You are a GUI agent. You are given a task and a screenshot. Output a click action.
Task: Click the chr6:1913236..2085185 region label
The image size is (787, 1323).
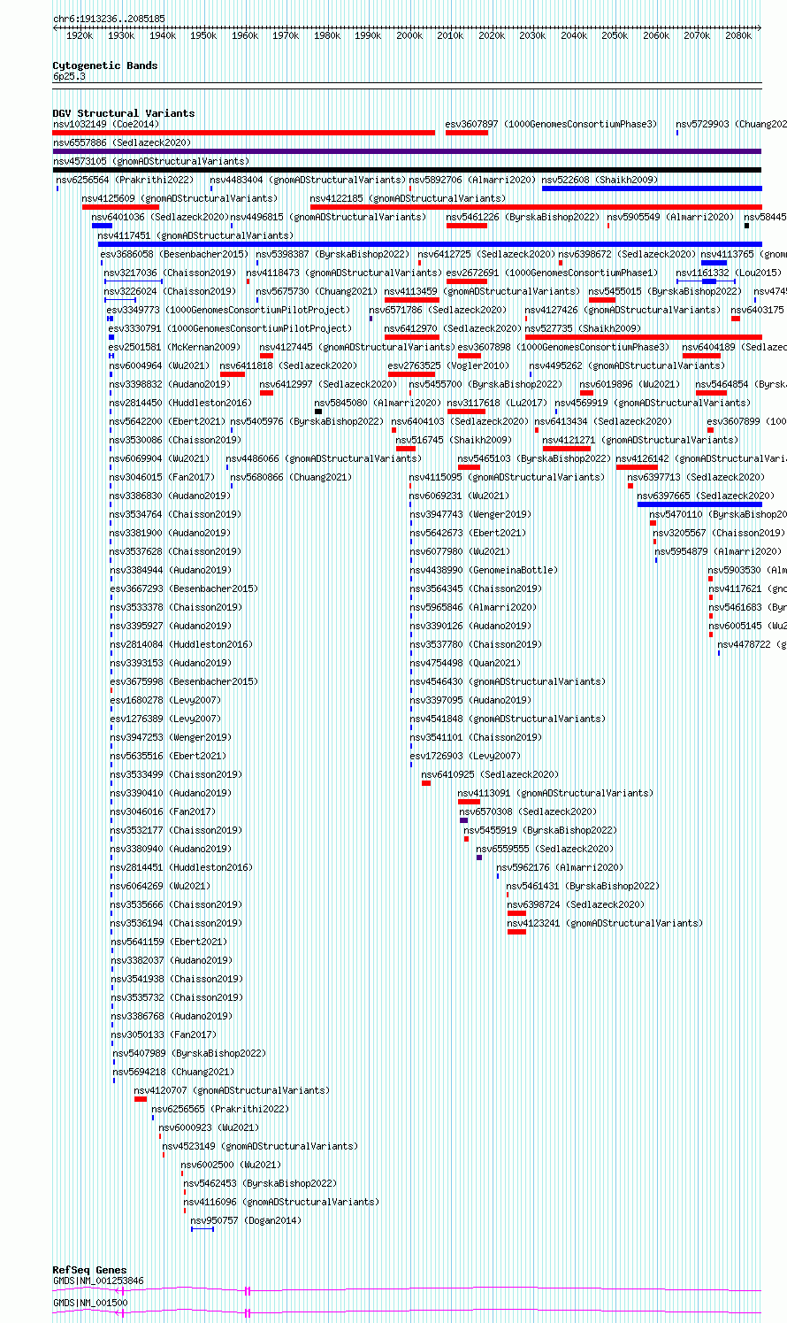click(109, 19)
